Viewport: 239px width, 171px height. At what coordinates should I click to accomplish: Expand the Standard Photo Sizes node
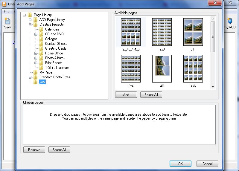(30, 77)
